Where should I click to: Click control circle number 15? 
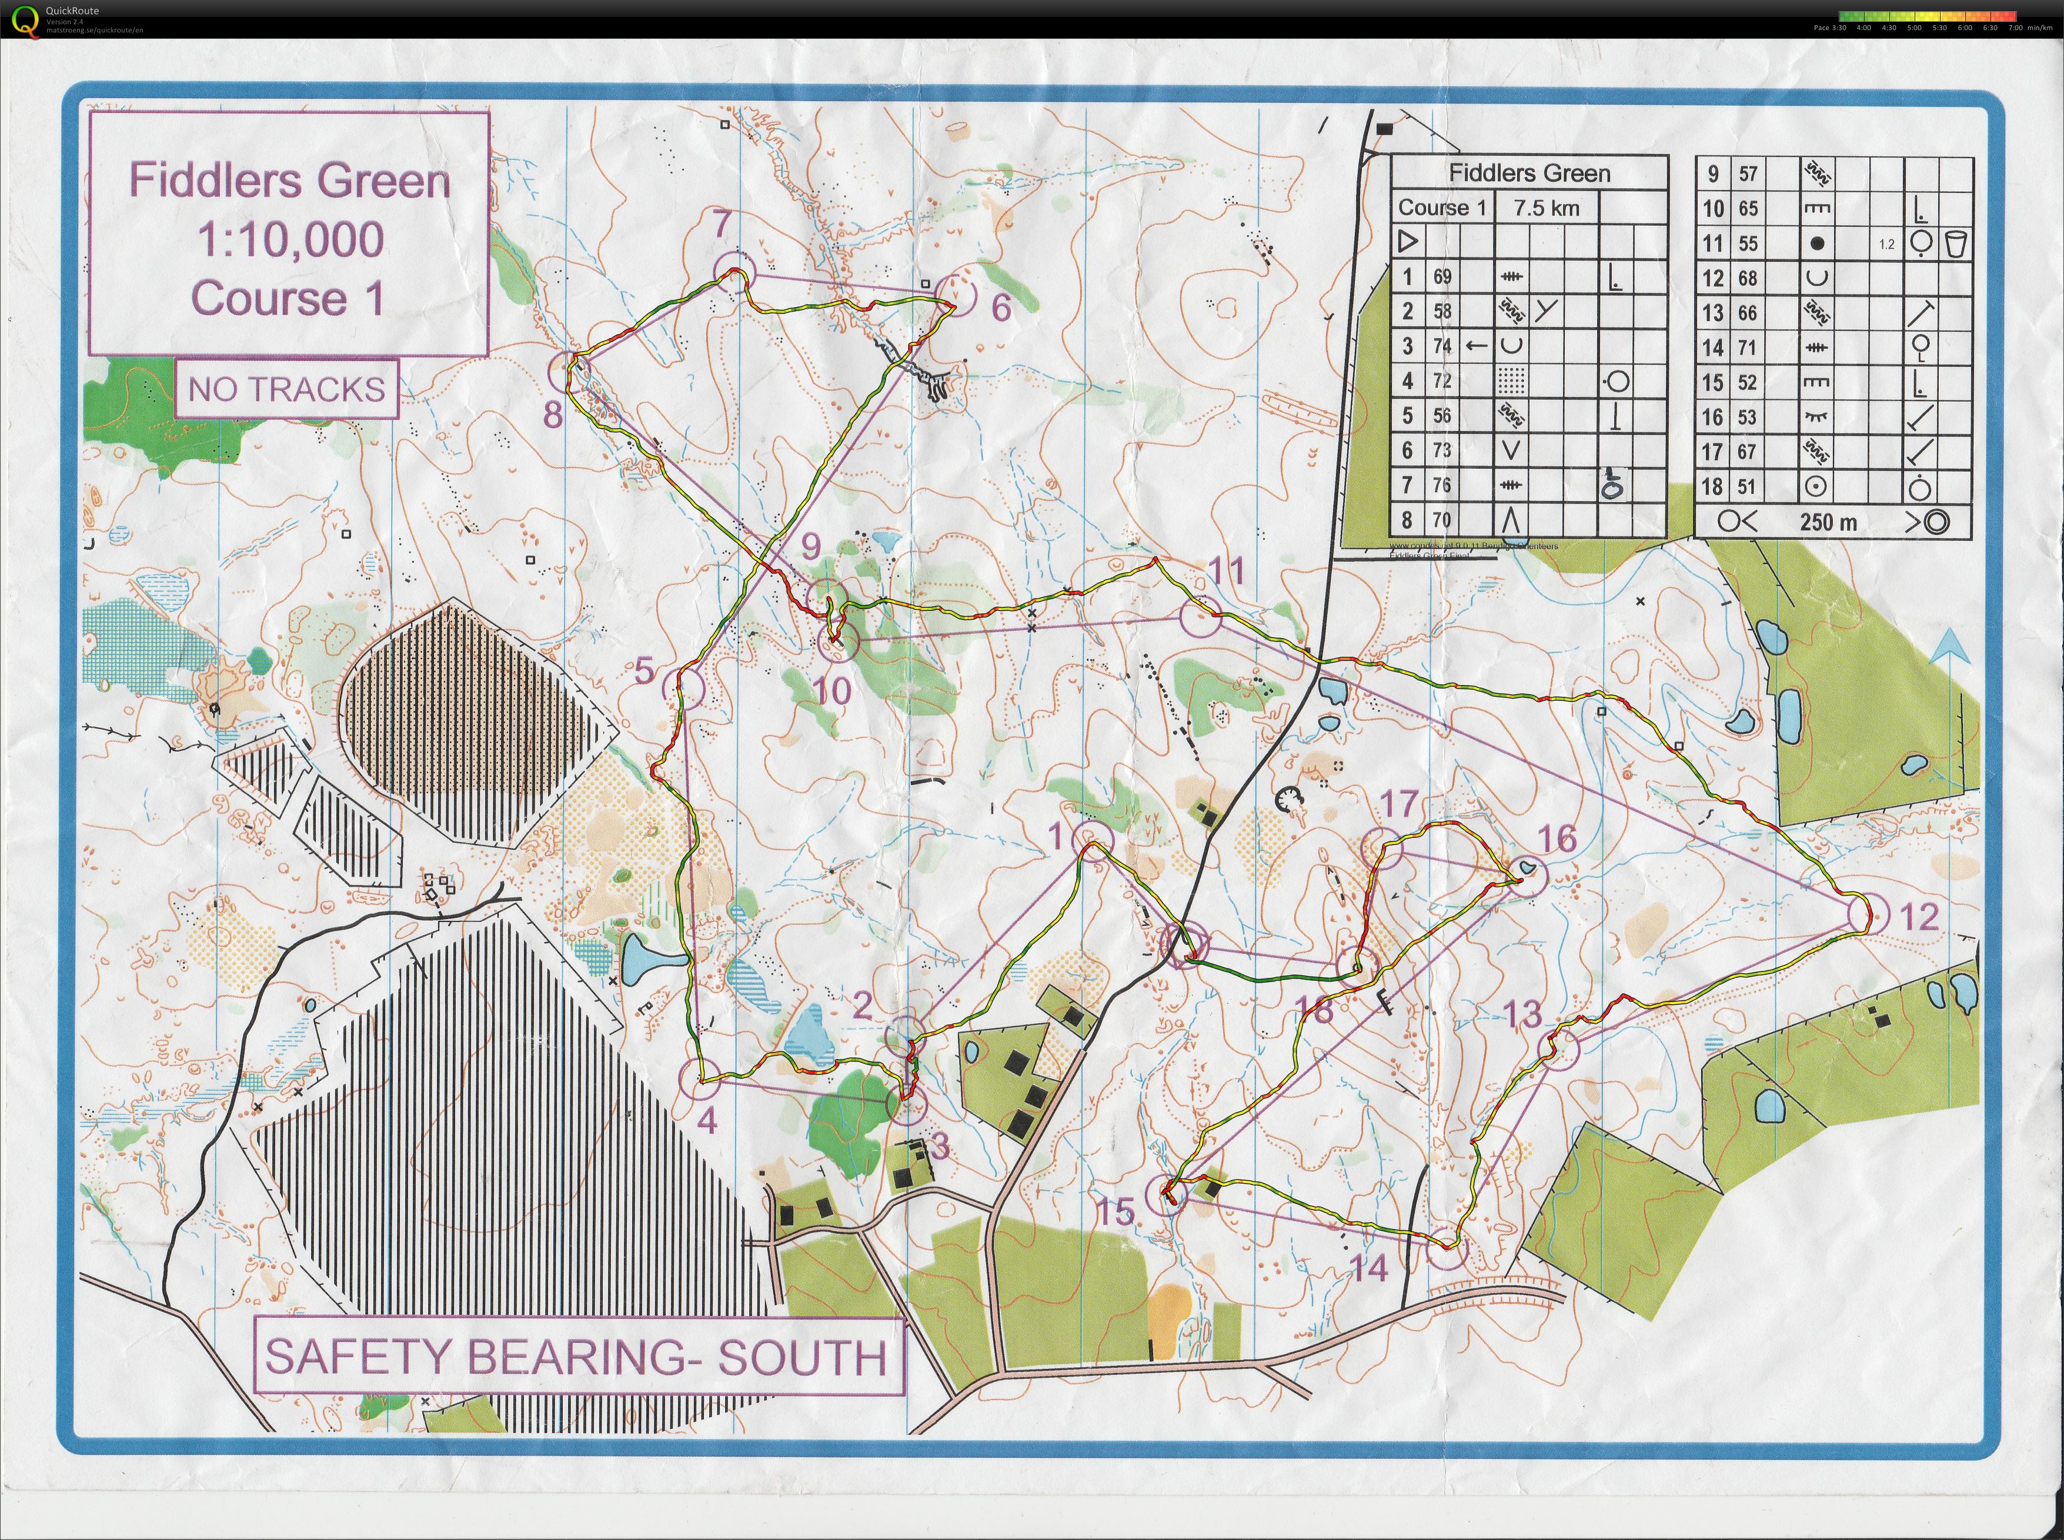(1166, 1194)
